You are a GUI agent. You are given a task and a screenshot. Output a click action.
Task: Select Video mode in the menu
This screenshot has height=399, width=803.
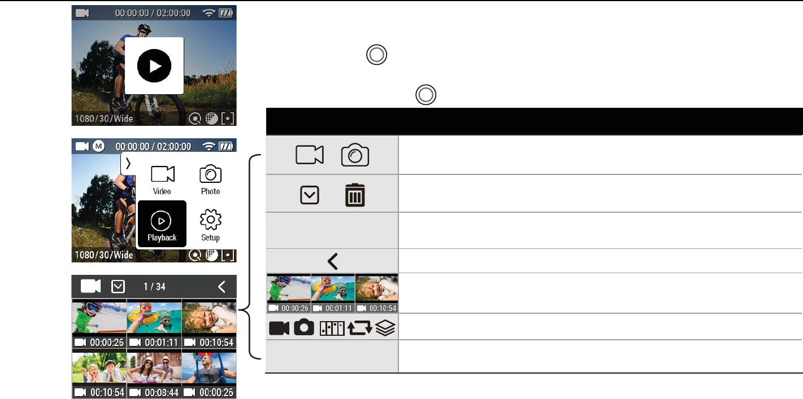pyautogui.click(x=162, y=180)
